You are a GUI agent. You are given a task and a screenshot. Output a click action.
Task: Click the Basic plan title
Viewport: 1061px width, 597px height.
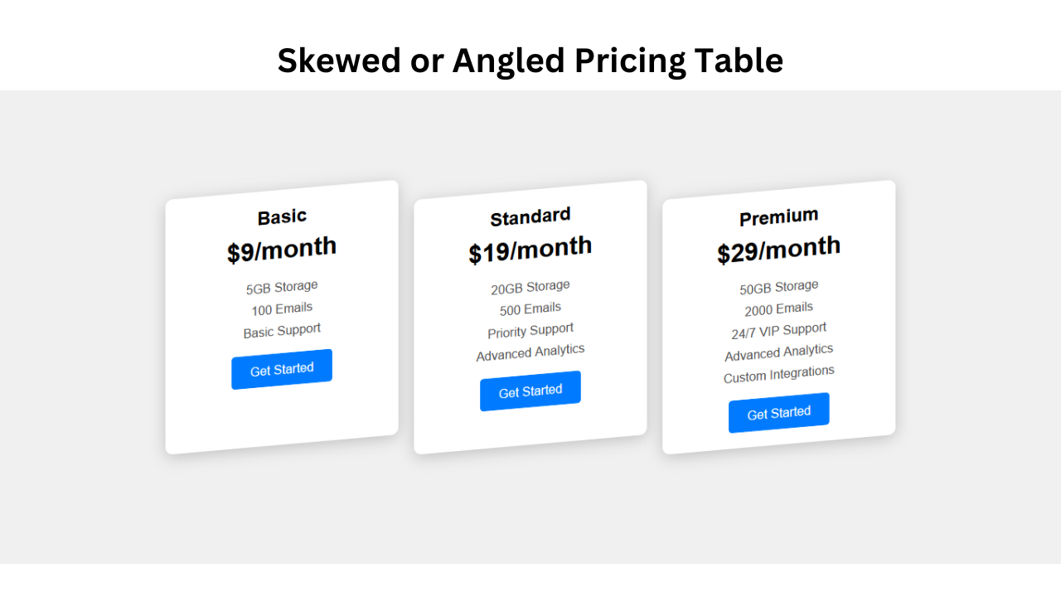(x=281, y=216)
